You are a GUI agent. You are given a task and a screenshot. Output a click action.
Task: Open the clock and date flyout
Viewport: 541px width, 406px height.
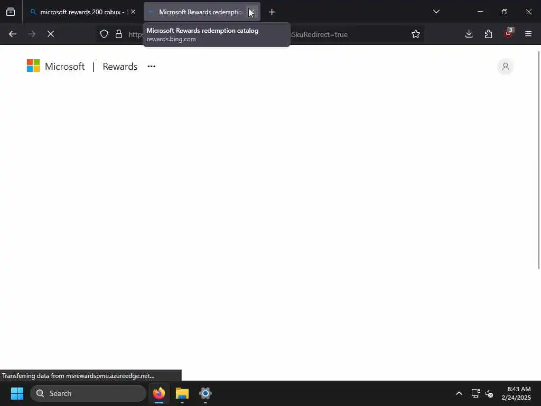[x=516, y=393]
